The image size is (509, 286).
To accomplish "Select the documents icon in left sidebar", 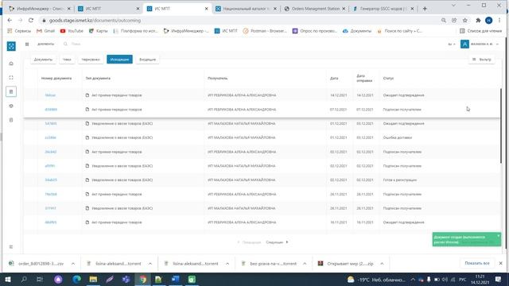I will coord(11,92).
